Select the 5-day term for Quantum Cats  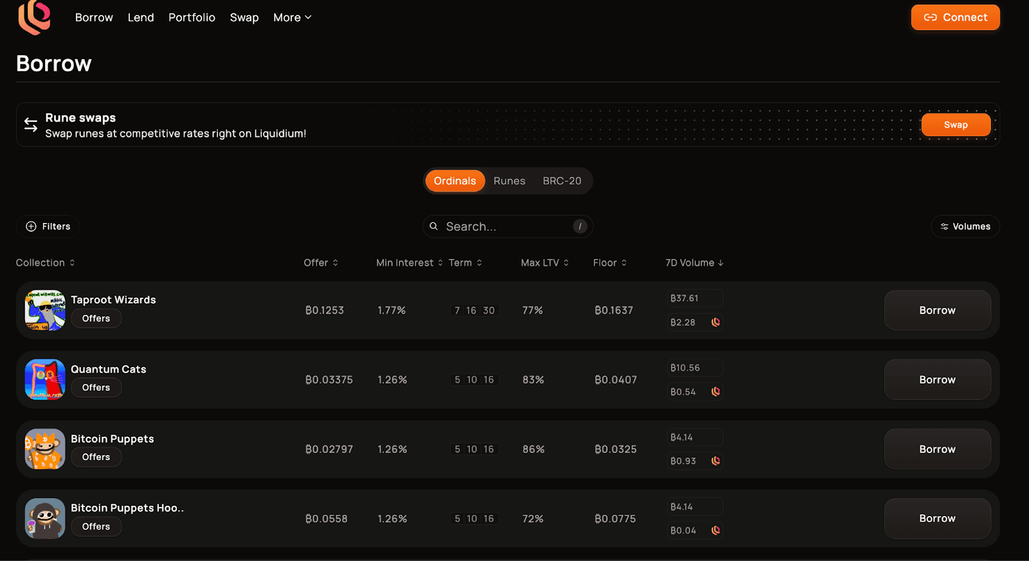pos(457,380)
